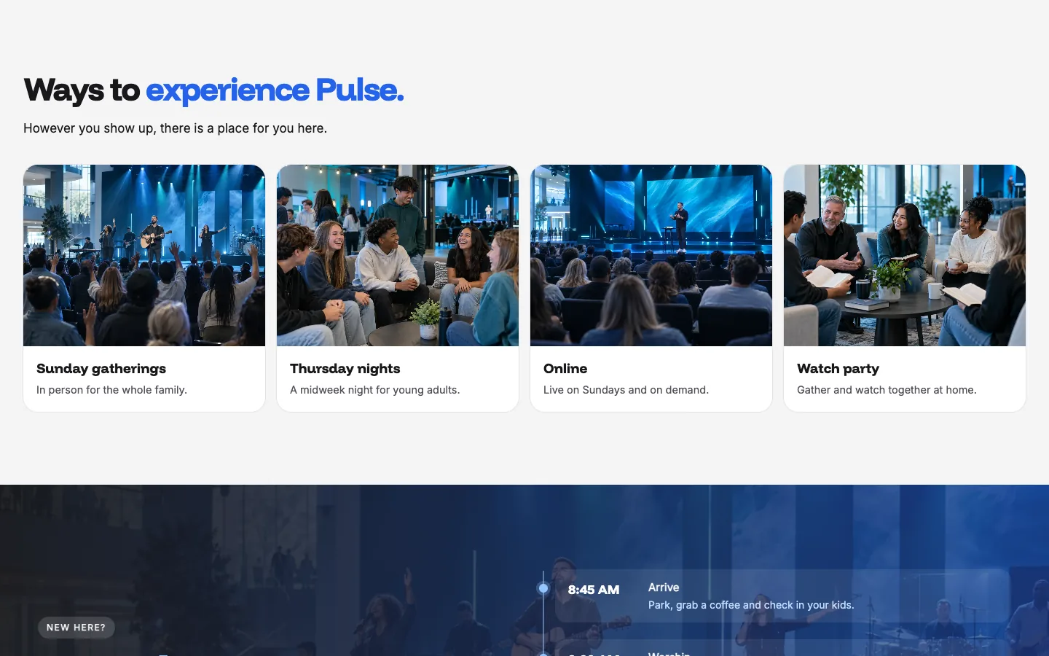The height and width of the screenshot is (656, 1049).
Task: Click the 'Watch party' title
Action: [x=838, y=369]
